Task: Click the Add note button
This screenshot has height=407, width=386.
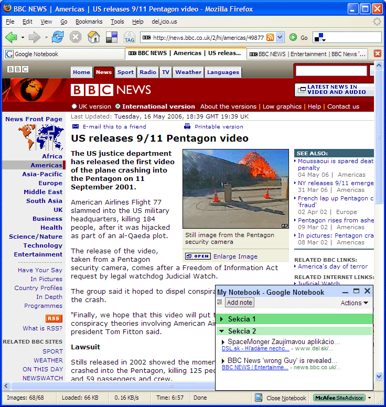Action: (239, 303)
